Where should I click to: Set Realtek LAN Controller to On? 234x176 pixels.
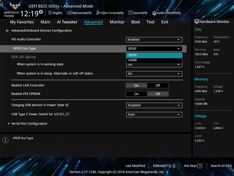[136, 85]
